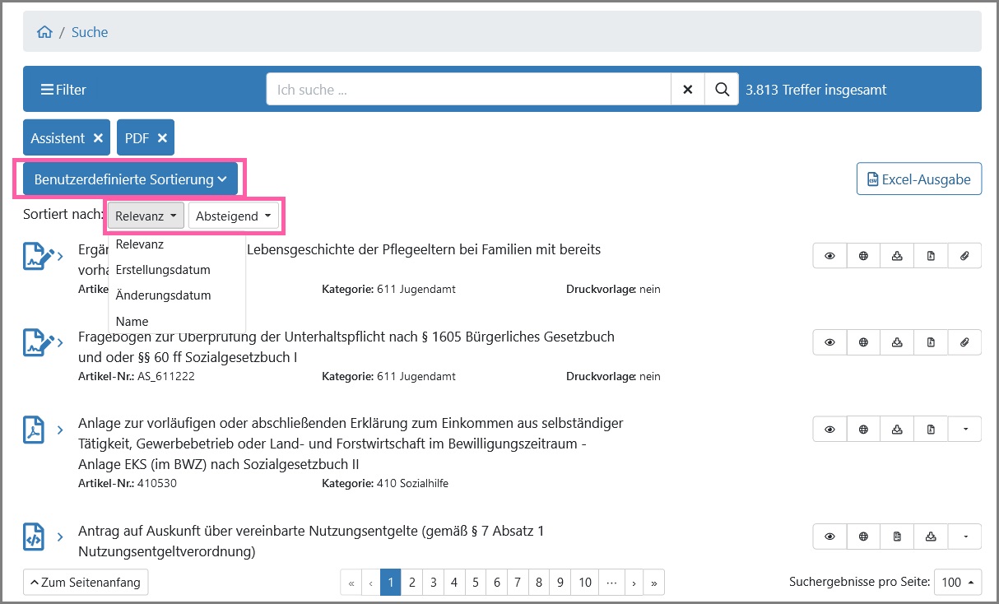Open the Absteigend sort order dropdown

coord(234,216)
